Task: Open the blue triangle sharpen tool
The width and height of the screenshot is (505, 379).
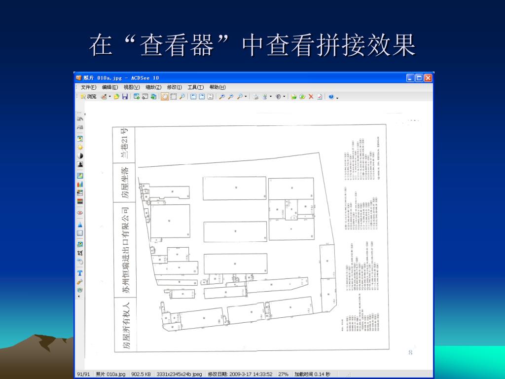Action: tap(80, 225)
